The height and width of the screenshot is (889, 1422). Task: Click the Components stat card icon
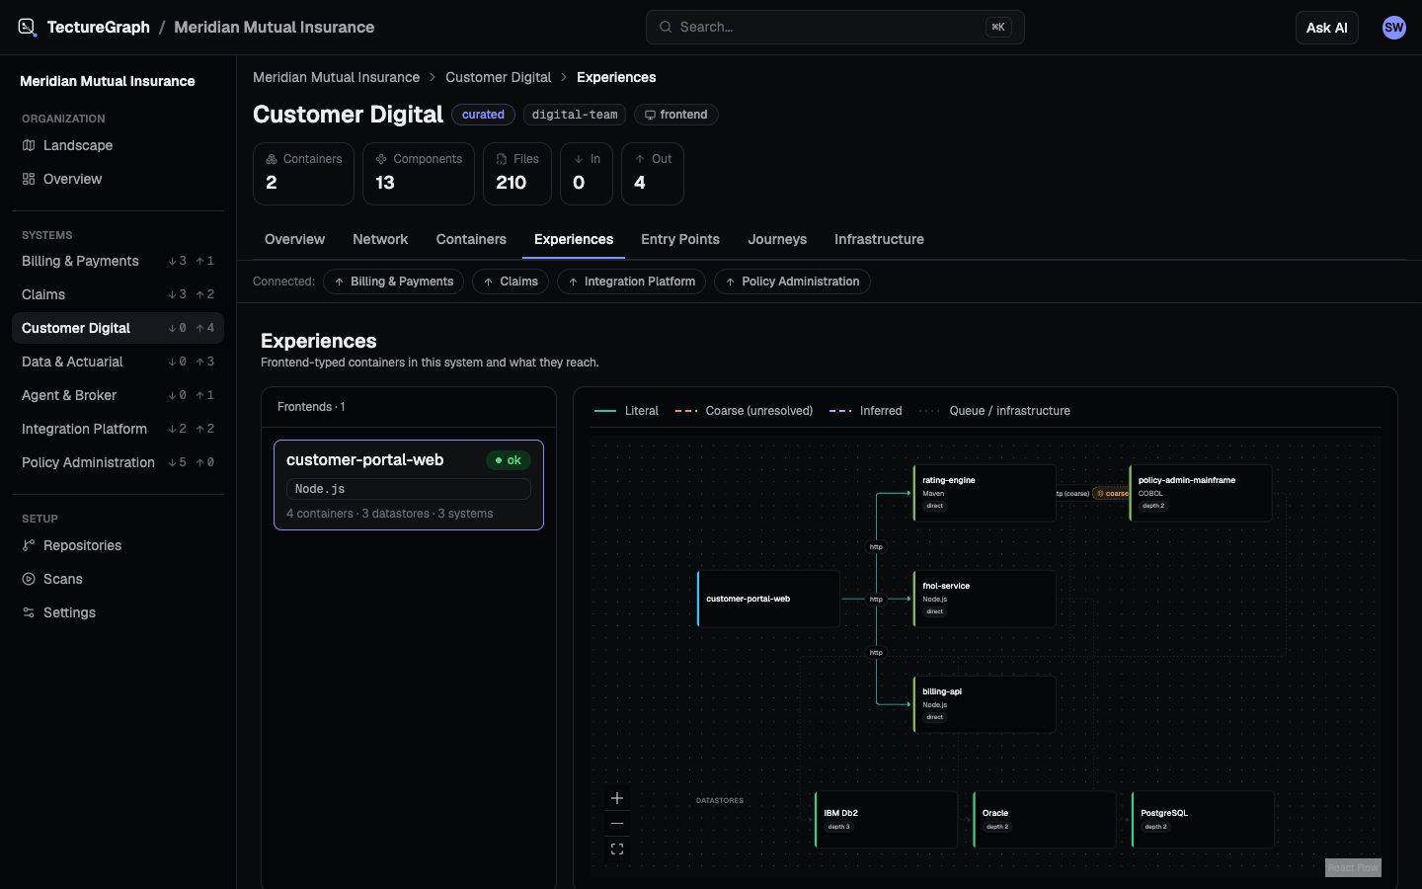tap(381, 159)
